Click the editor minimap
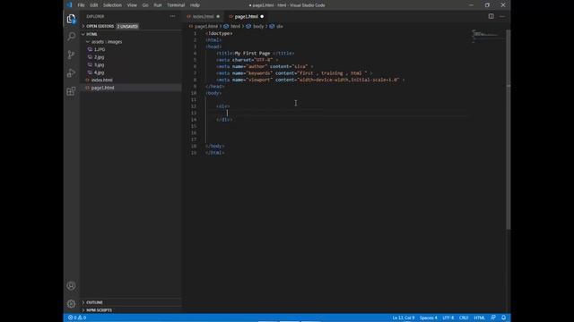 pos(487,36)
